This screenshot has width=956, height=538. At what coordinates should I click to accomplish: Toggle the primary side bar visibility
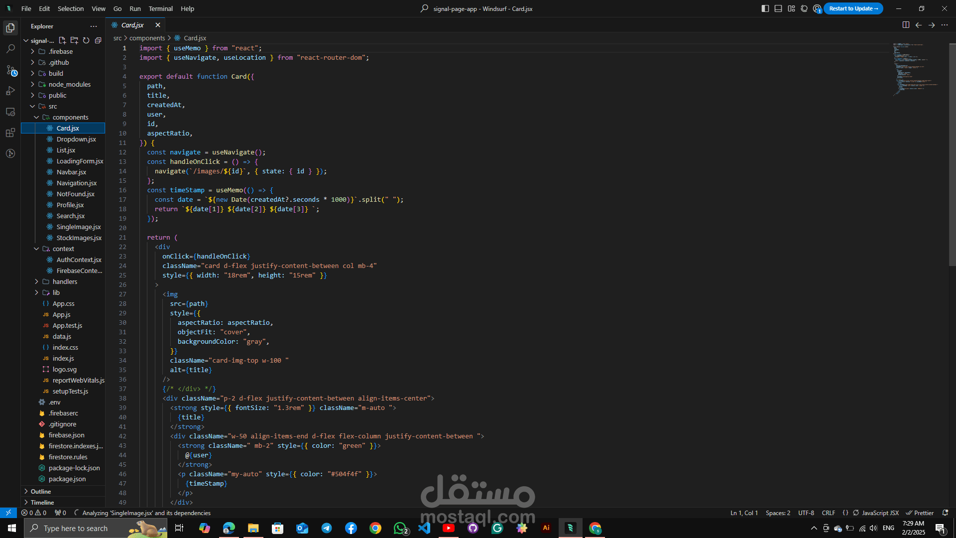click(765, 8)
